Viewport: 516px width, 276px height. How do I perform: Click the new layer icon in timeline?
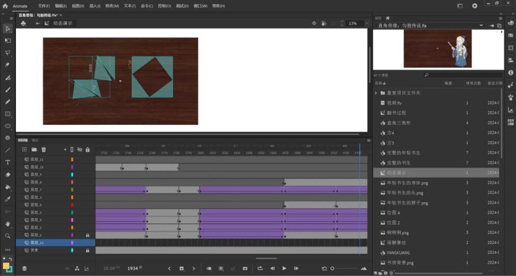tap(24, 150)
